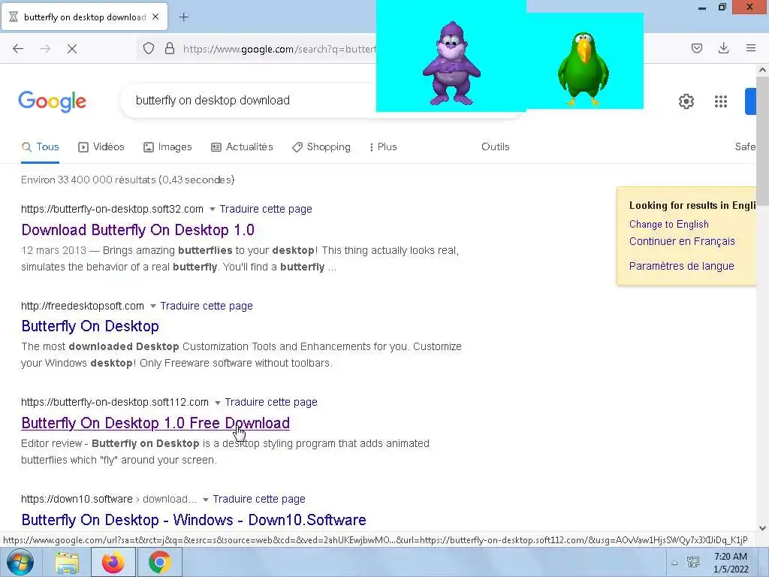The width and height of the screenshot is (769, 577).
Task: Expand dropdown arrow beside freedesktopsoft.com URL
Action: pos(153,306)
